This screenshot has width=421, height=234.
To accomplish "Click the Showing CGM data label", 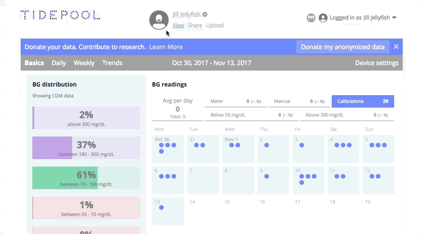I will pyautogui.click(x=53, y=96).
